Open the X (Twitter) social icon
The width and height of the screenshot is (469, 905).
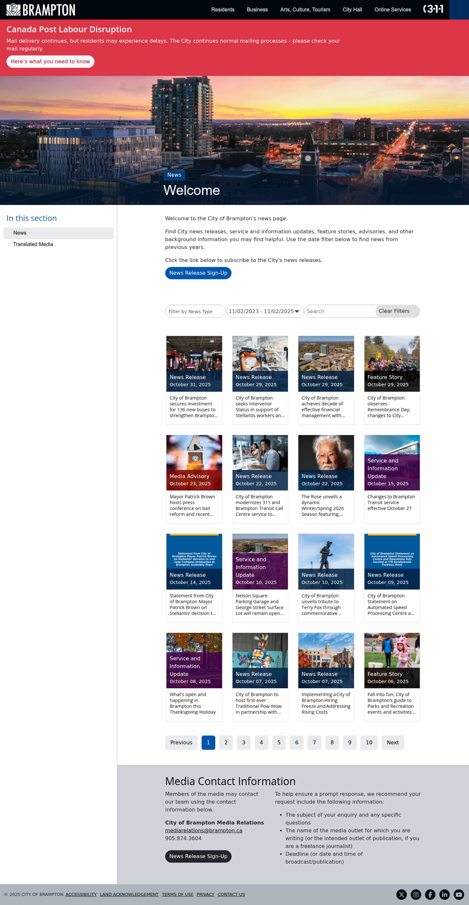point(402,895)
